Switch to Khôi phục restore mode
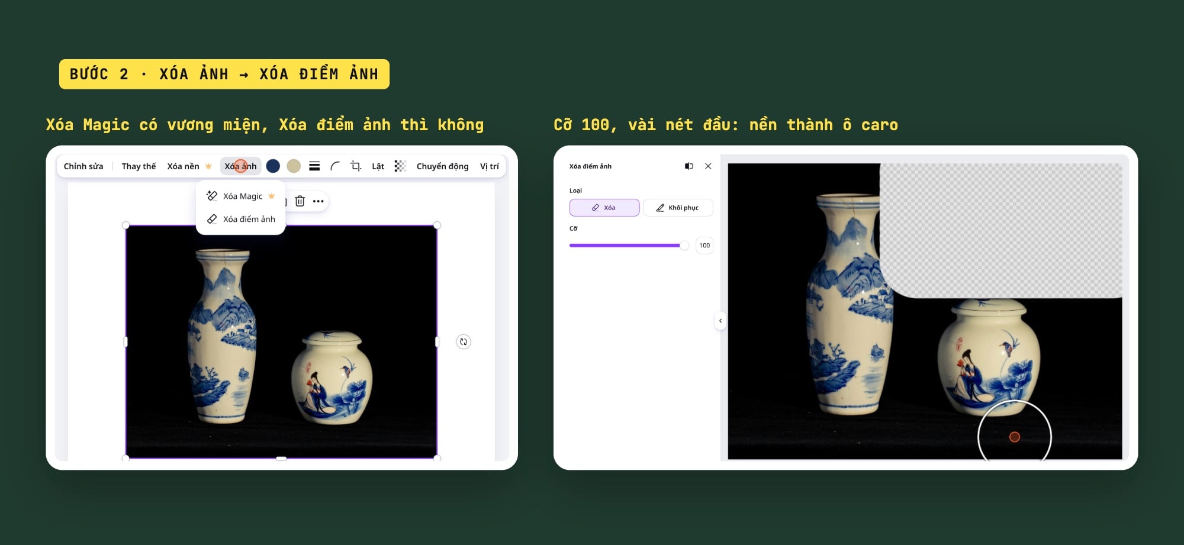This screenshot has height=545, width=1184. 678,208
